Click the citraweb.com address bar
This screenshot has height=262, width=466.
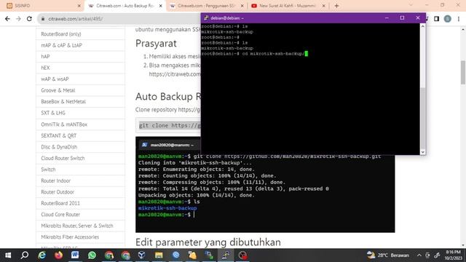click(x=119, y=19)
